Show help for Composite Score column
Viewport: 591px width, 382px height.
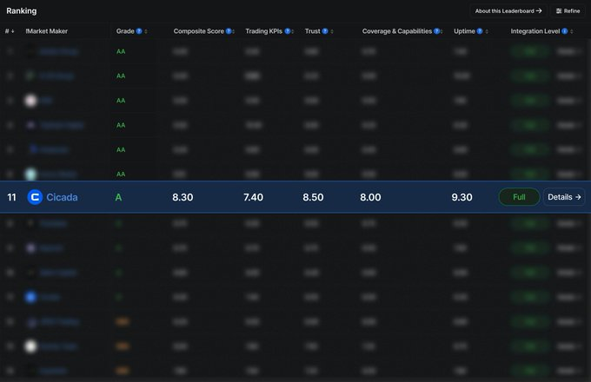coord(229,31)
